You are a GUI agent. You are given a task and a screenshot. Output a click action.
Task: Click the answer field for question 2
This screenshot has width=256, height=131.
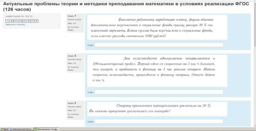tap(159, 92)
